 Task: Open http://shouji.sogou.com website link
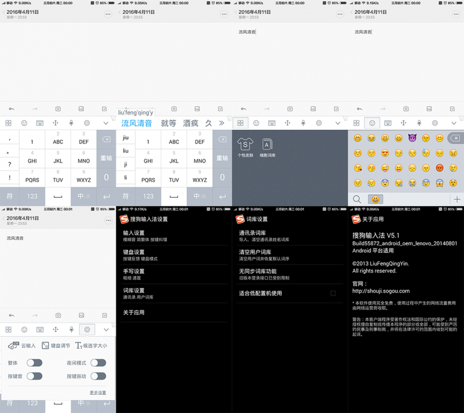(380, 291)
